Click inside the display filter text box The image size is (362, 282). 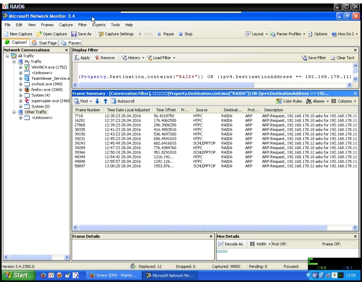click(215, 72)
